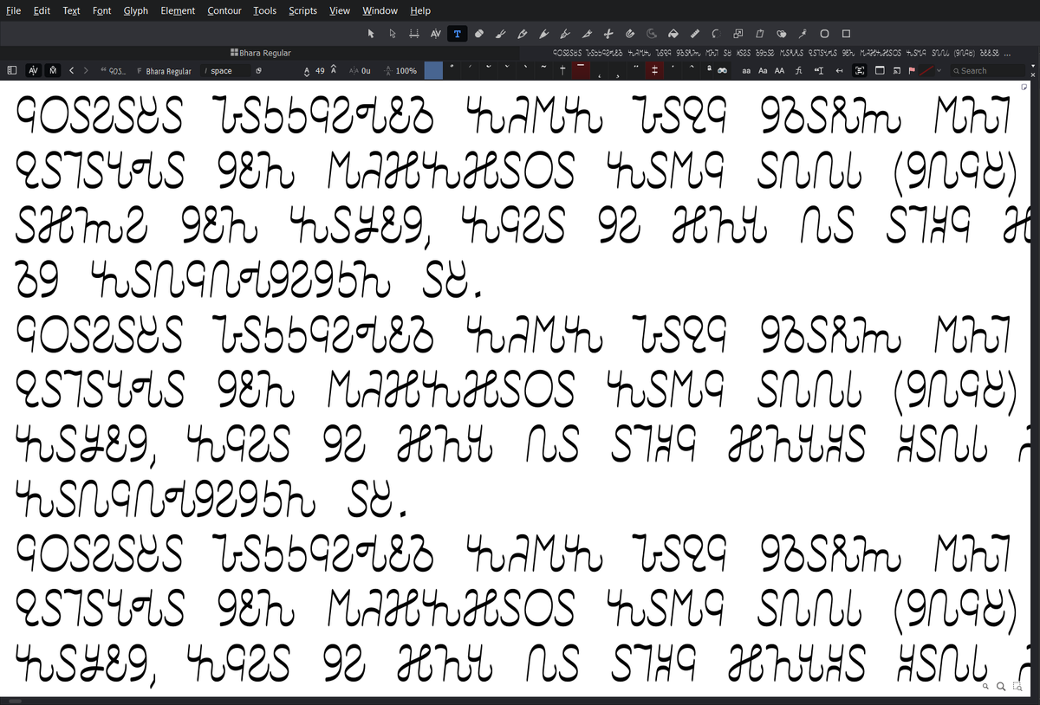Select the Pencil tool
1040x705 pixels.
tap(522, 34)
